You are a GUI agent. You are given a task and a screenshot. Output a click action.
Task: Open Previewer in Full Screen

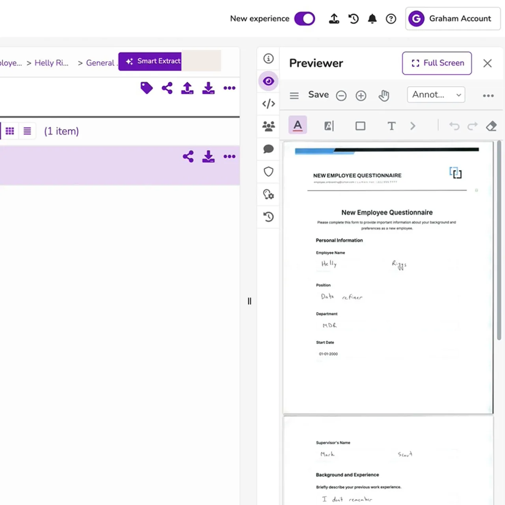click(437, 63)
